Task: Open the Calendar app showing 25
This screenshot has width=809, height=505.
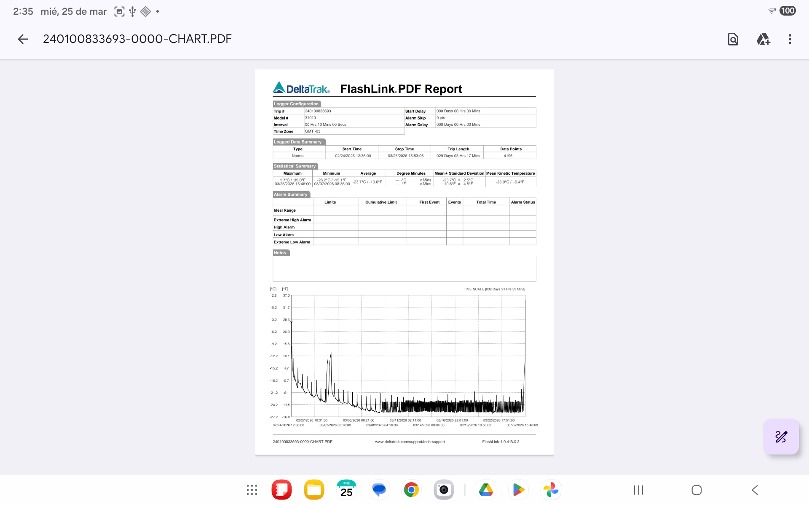Action: click(x=346, y=490)
